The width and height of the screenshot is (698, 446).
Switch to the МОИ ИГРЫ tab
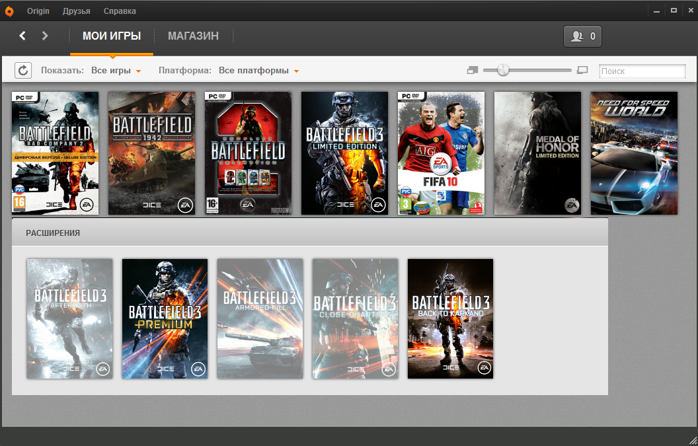(112, 36)
